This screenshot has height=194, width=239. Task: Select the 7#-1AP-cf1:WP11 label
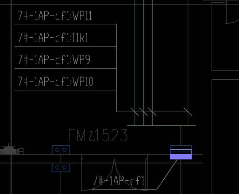pyautogui.click(x=55, y=16)
